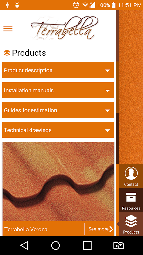Open the Resources box icon
Viewport: 143px width, 255px height.
point(131,197)
